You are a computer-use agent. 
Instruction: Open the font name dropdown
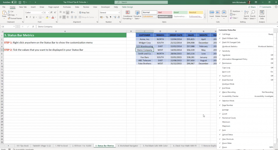point(42,12)
